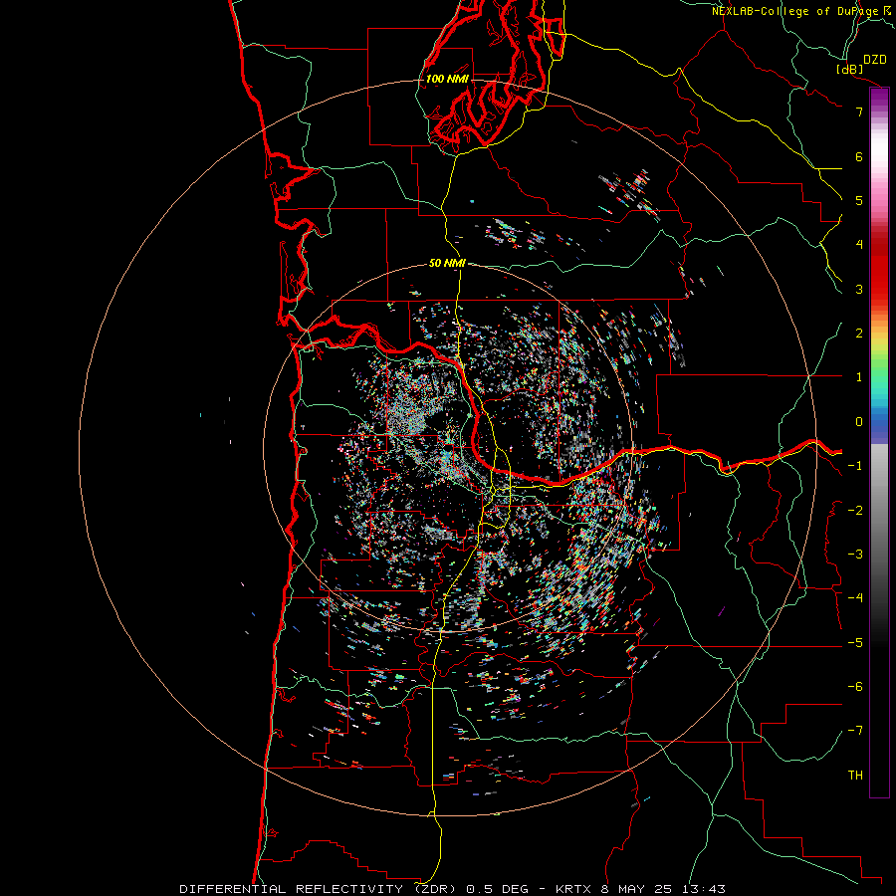Click the DZD legend title
The image size is (896, 896).
[x=875, y=60]
